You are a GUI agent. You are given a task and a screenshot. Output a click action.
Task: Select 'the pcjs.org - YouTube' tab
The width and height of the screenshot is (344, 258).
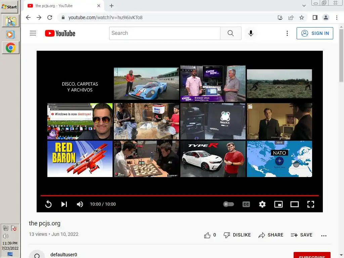[x=63, y=6]
